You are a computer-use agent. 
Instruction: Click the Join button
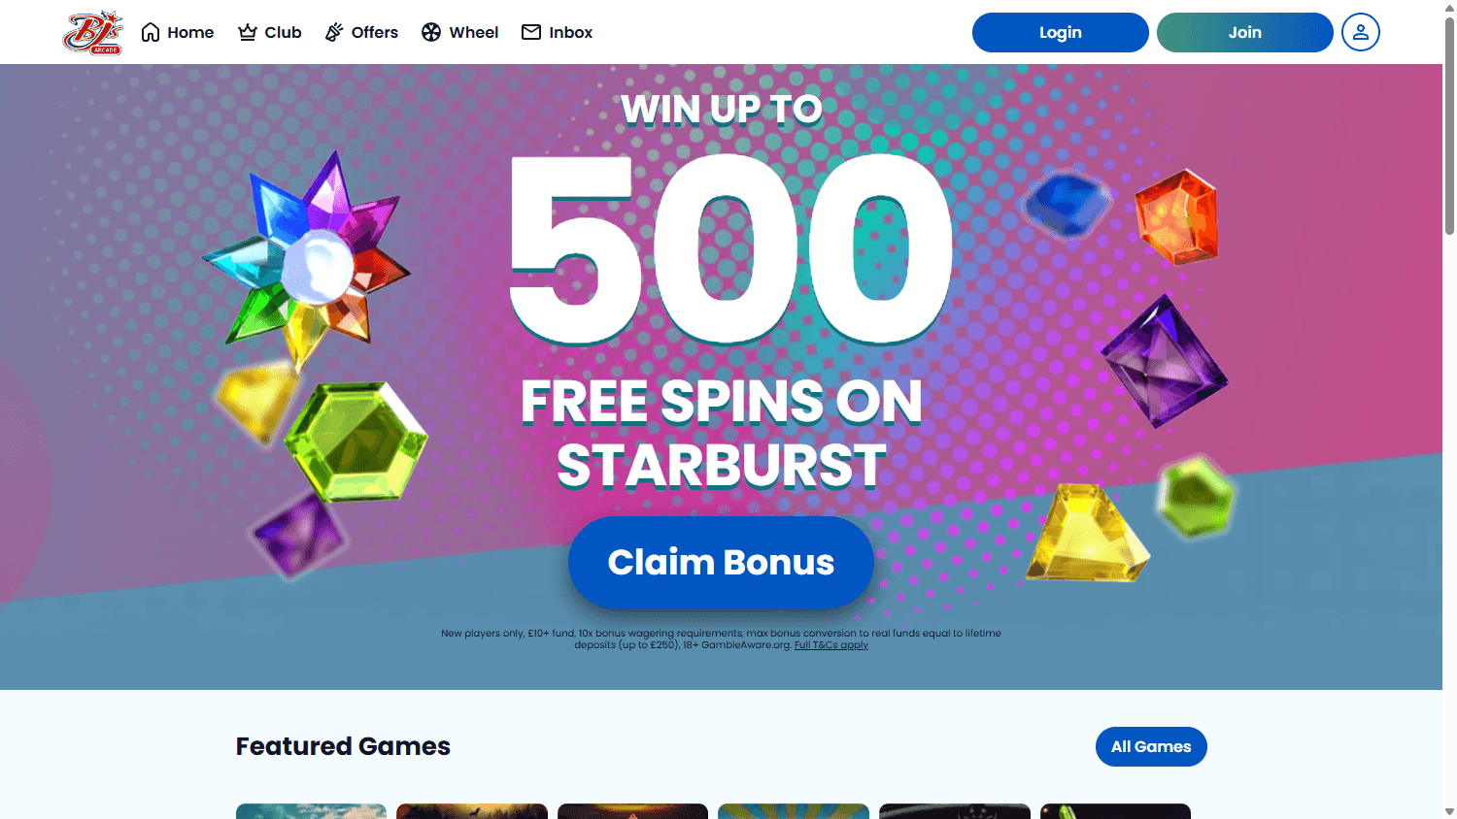click(x=1245, y=32)
